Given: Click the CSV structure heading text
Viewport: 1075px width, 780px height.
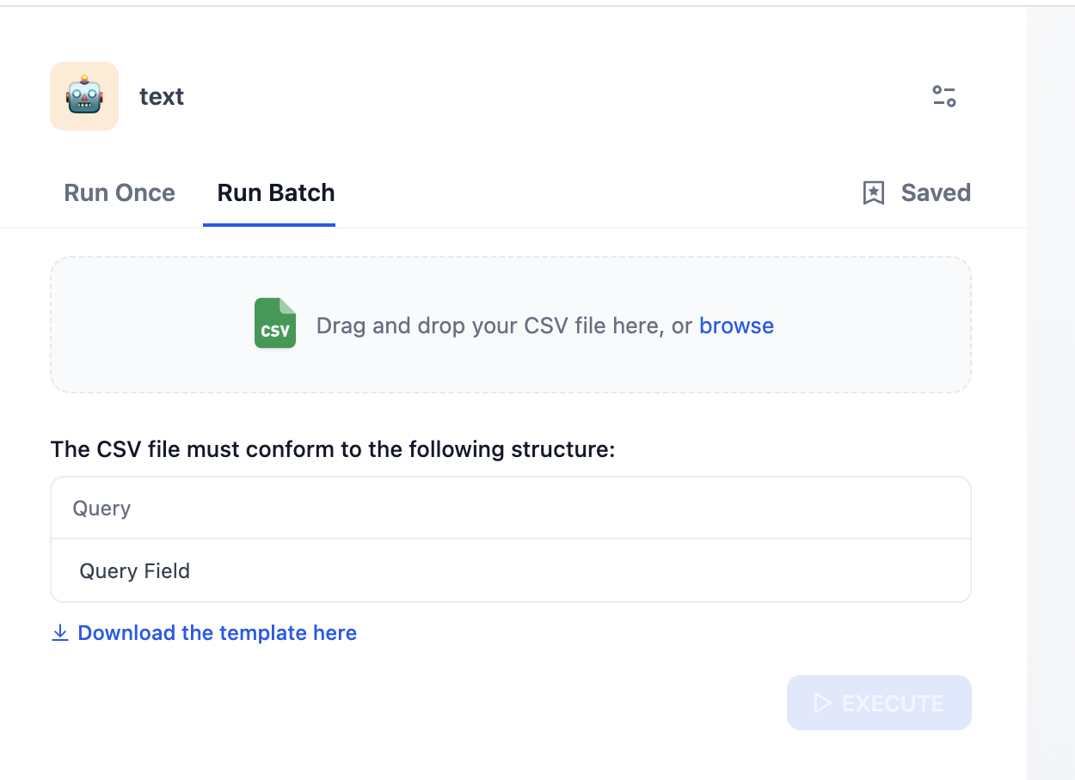Looking at the screenshot, I should [333, 449].
